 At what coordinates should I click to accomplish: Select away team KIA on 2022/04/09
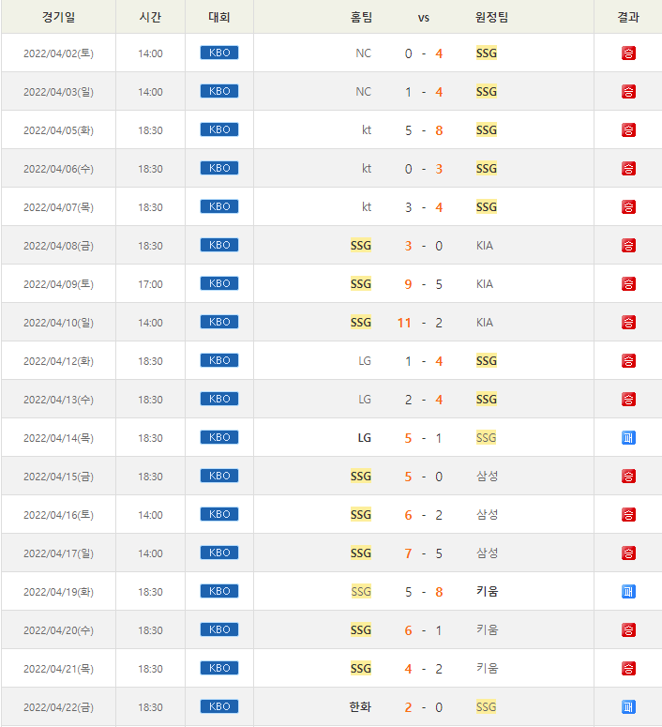[485, 284]
